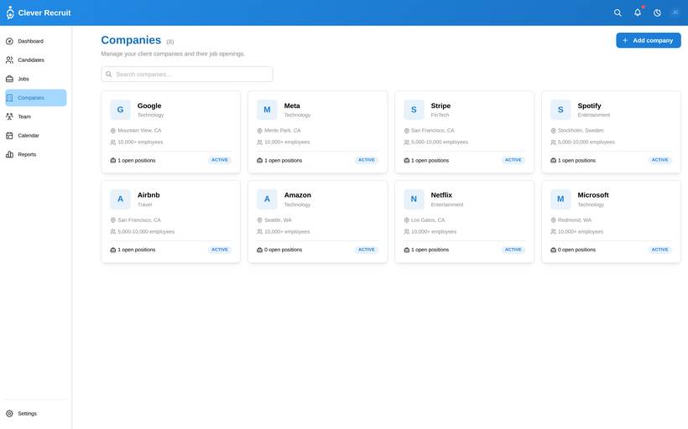This screenshot has height=429, width=688.
Task: Click the Meta company logo tile
Action: (x=267, y=110)
